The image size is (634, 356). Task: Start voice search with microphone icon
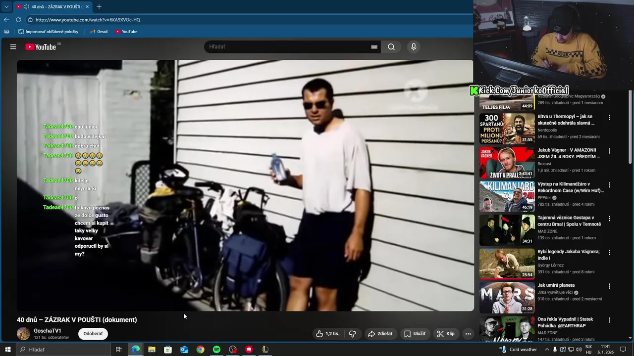414,47
